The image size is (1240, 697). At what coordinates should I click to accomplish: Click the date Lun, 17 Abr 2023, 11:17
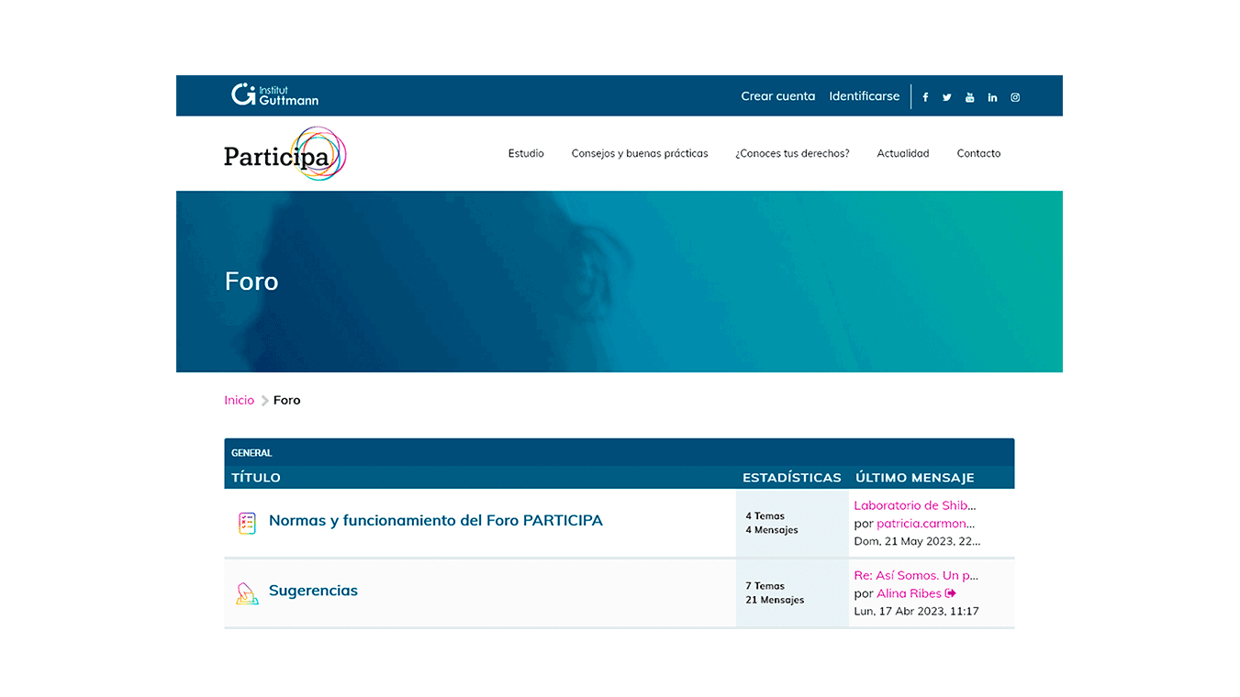click(916, 612)
